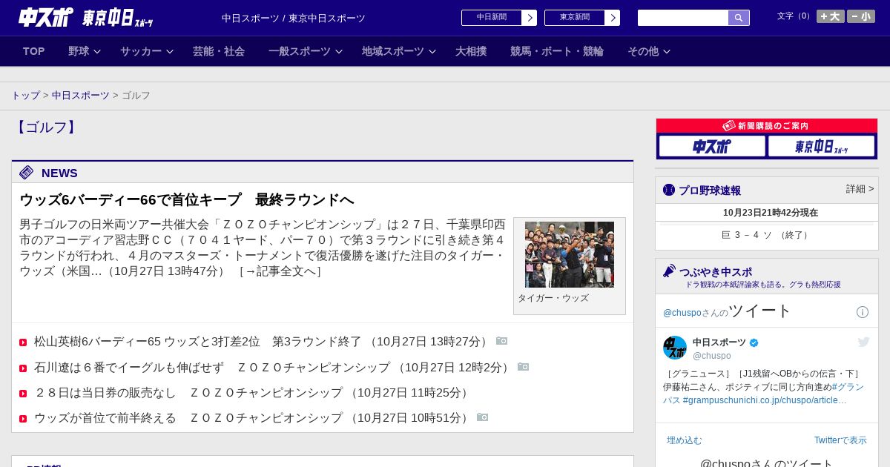
Task: Click the 新聞購読のご案内 banner header
Action: (x=767, y=126)
